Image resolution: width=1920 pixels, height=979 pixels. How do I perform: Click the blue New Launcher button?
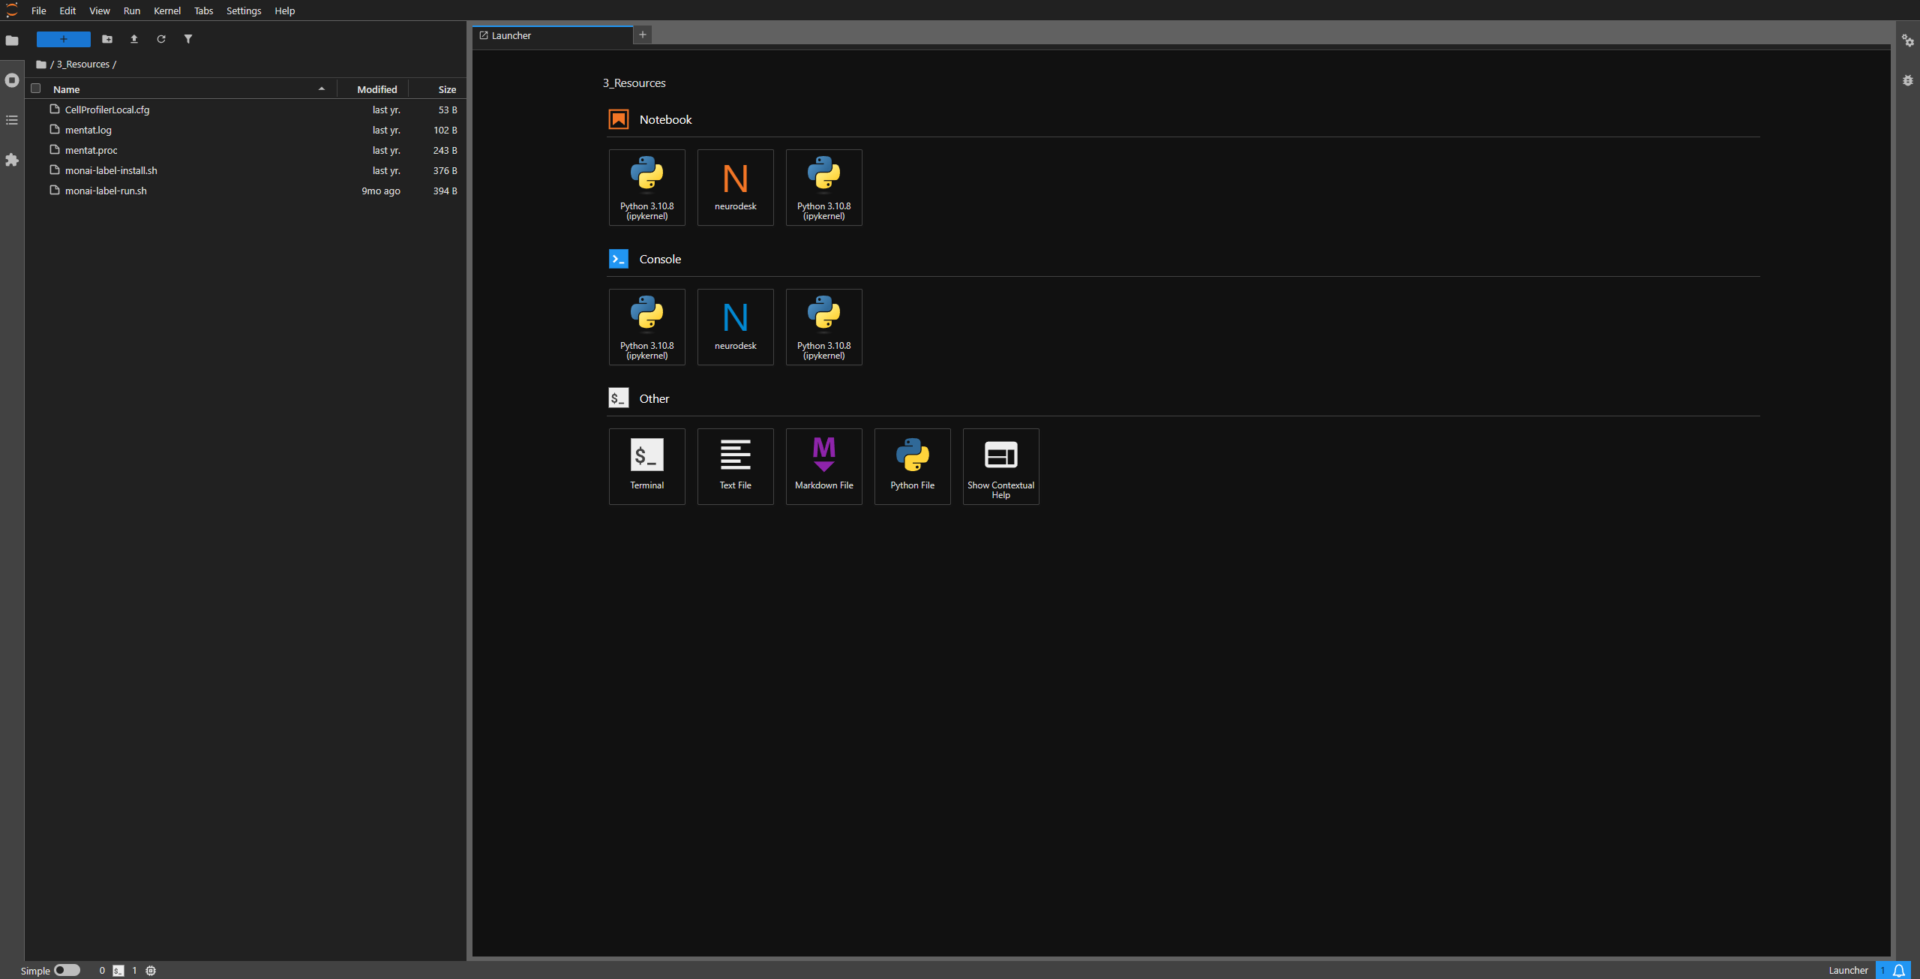pos(64,39)
